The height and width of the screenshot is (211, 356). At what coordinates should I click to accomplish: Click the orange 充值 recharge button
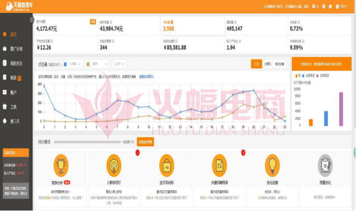[92, 22]
